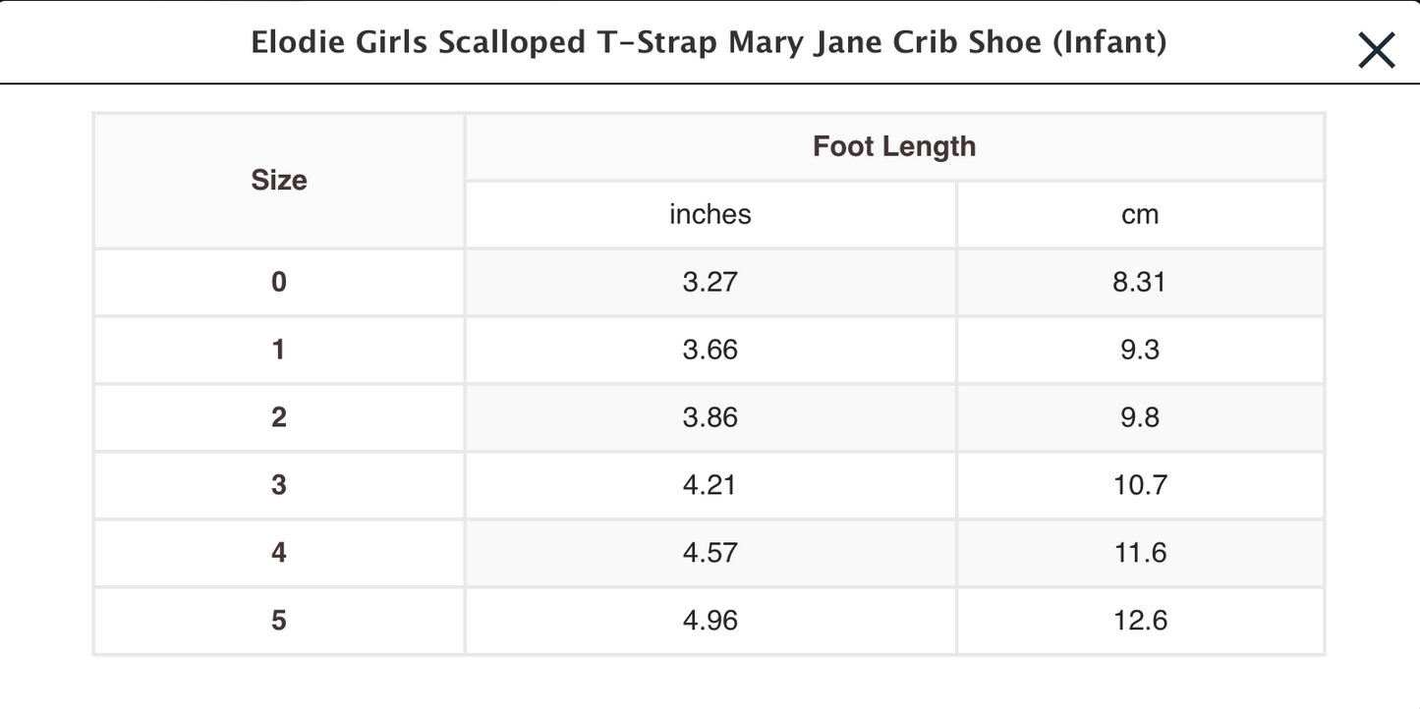Click size 0 row label
1420x709 pixels.
pos(279,283)
